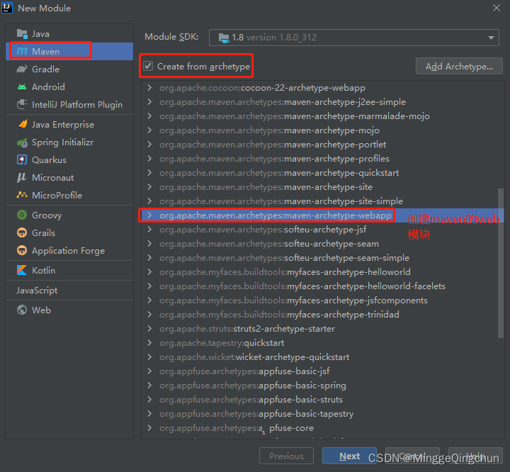Screen dimensions: 510x472
Task: Close the New Module dialog
Action: coord(497,8)
